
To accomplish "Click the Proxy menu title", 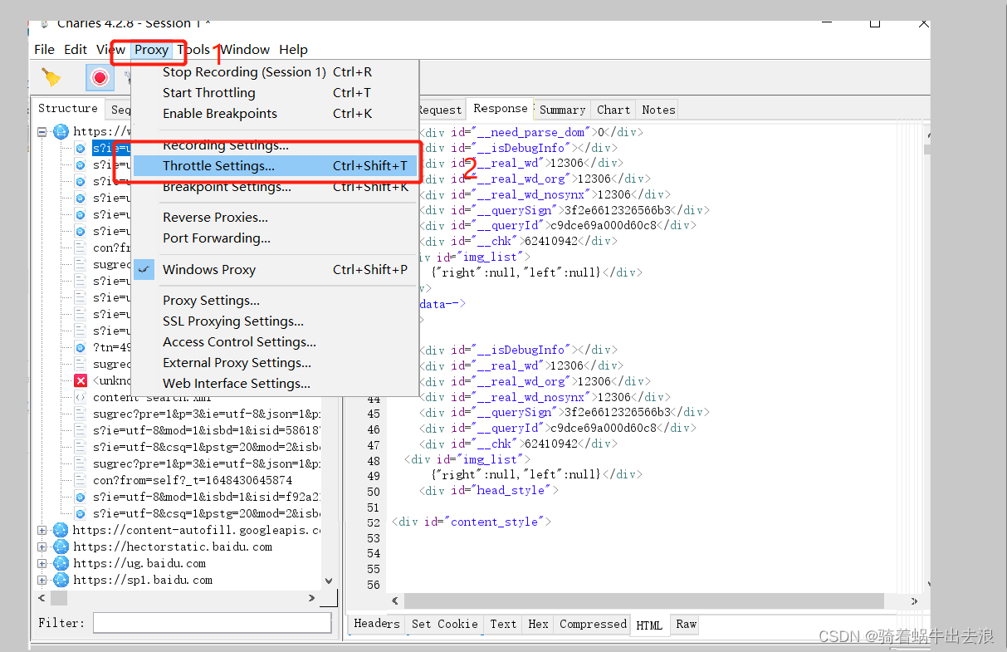I will 152,50.
